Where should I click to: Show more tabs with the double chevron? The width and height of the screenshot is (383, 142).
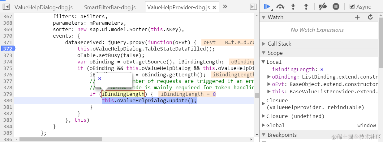pyautogui.click(x=225, y=6)
